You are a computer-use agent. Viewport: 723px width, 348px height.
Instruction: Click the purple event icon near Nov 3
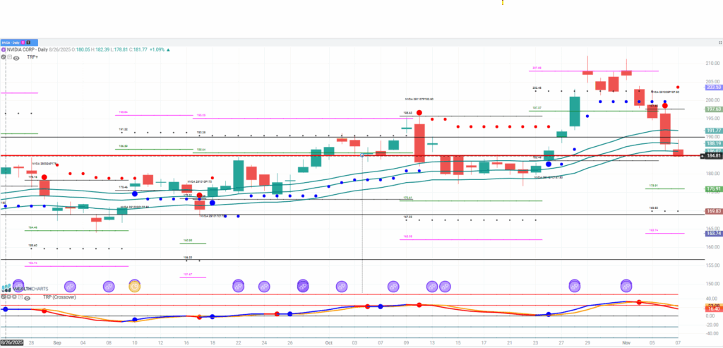(x=626, y=286)
